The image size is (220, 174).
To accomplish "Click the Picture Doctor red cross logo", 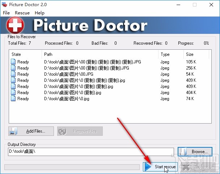I will 15,25.
